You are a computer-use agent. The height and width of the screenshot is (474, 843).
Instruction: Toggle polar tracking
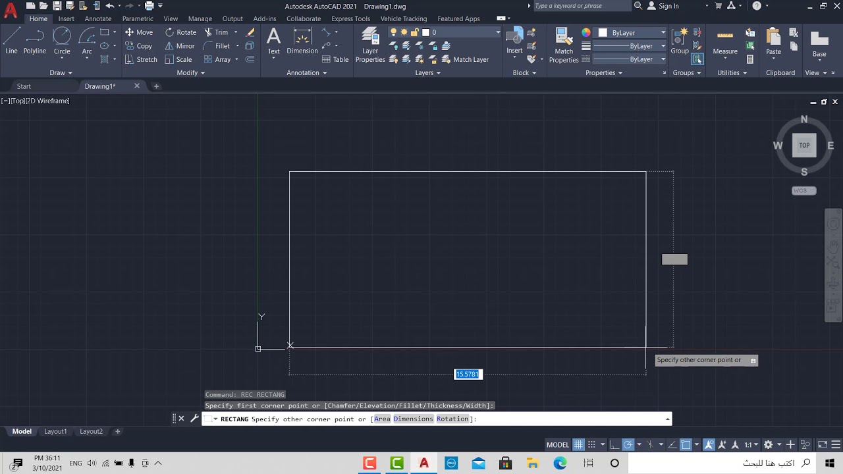click(628, 444)
